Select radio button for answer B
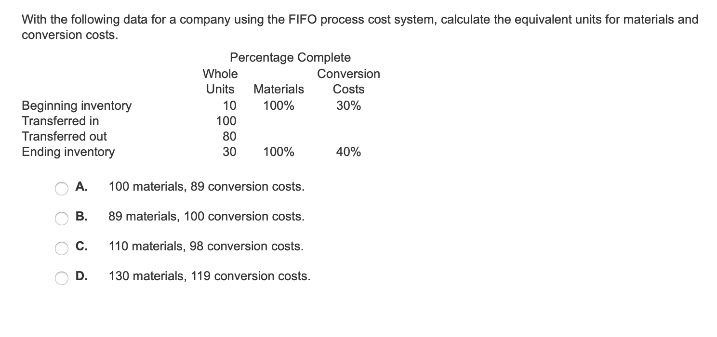Viewport: 717px width, 337px height. [x=61, y=219]
